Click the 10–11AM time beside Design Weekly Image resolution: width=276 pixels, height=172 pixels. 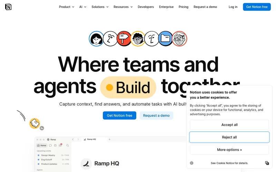pos(65,155)
